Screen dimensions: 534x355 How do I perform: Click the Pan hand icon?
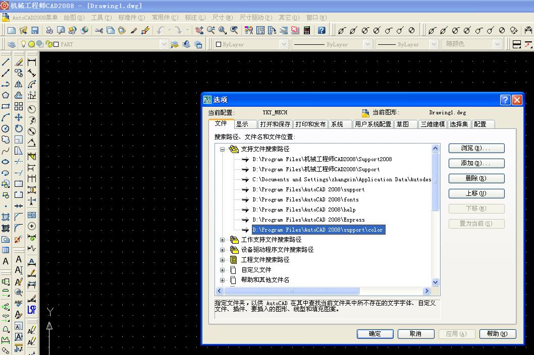pyautogui.click(x=199, y=31)
